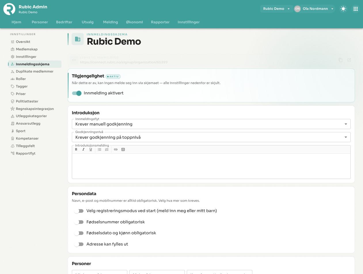
Task: Open the Bedrifter menu
Action: pos(64,22)
